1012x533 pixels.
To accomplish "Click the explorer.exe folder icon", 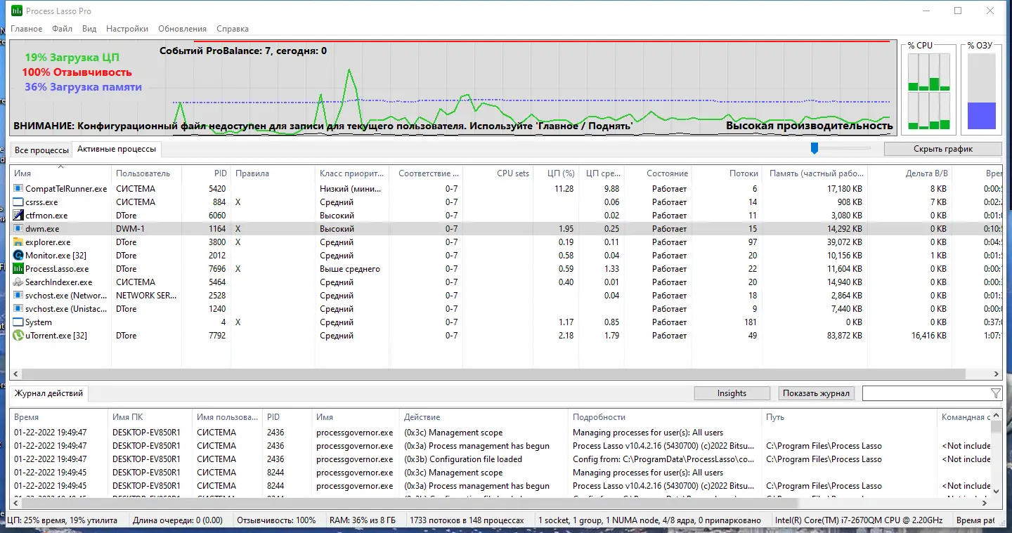I will (x=18, y=242).
